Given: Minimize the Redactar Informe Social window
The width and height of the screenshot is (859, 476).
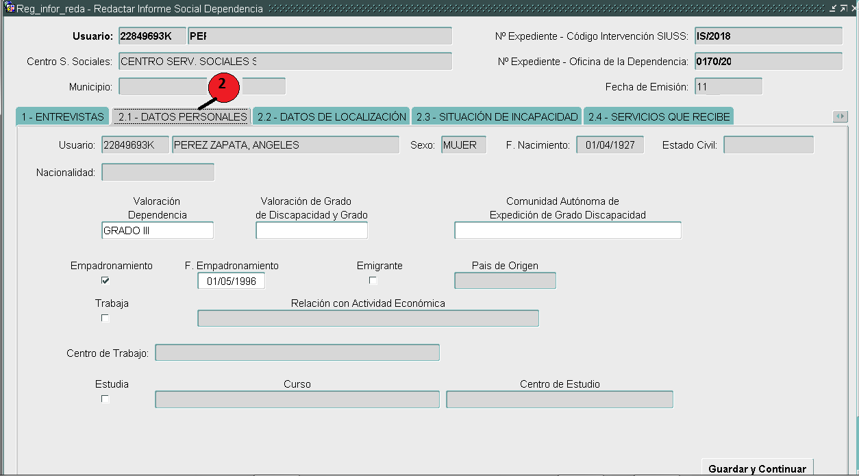Looking at the screenshot, I should (833, 8).
